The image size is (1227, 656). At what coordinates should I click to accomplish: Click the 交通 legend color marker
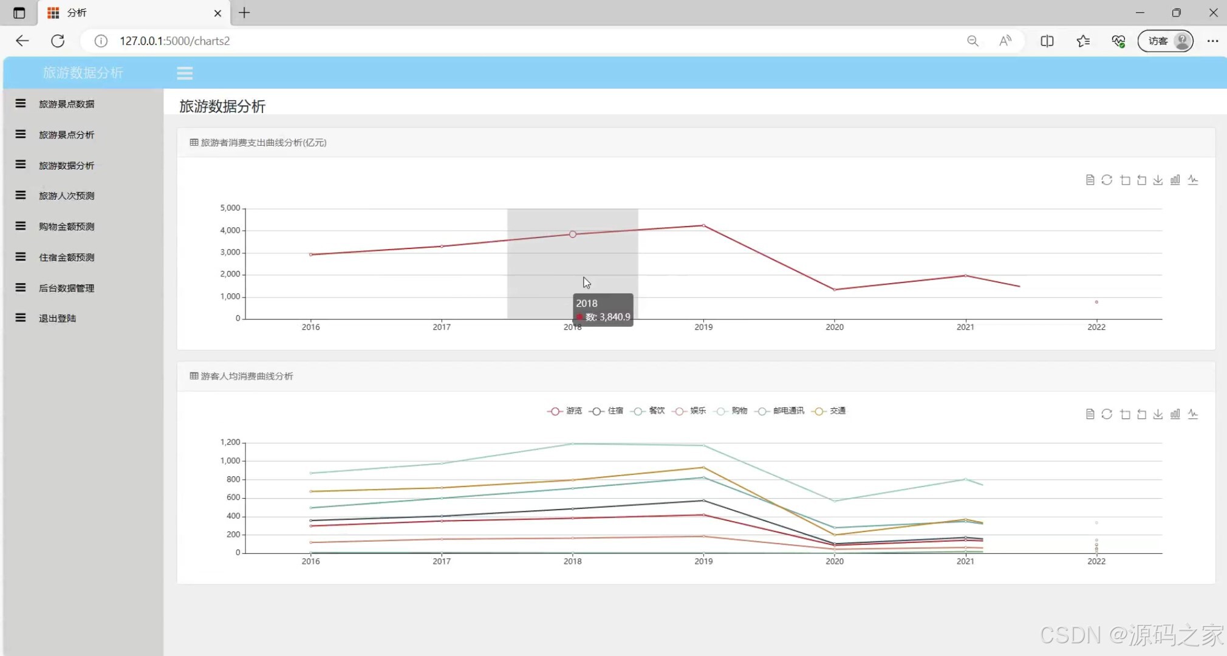tap(819, 411)
